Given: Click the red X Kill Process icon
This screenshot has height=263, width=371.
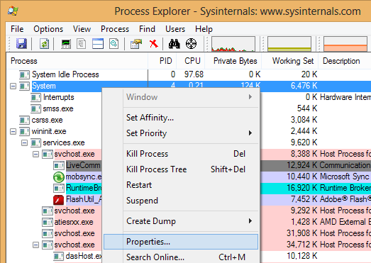Looking at the screenshot, I should click(153, 43).
